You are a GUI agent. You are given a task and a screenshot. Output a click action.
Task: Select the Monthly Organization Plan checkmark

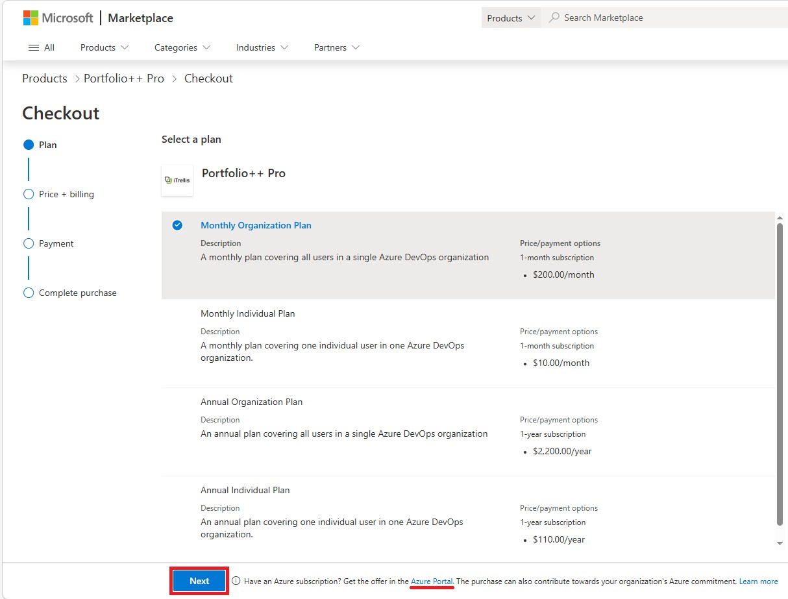coord(177,225)
